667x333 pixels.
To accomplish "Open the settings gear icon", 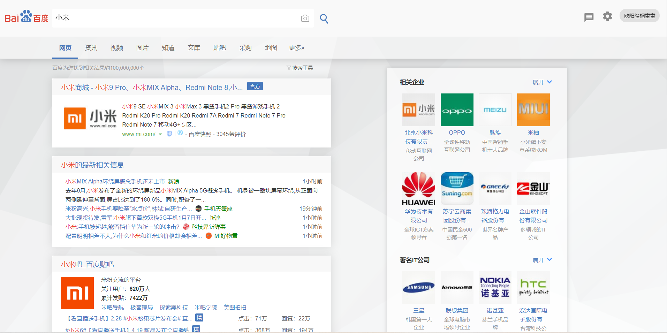I will (607, 16).
